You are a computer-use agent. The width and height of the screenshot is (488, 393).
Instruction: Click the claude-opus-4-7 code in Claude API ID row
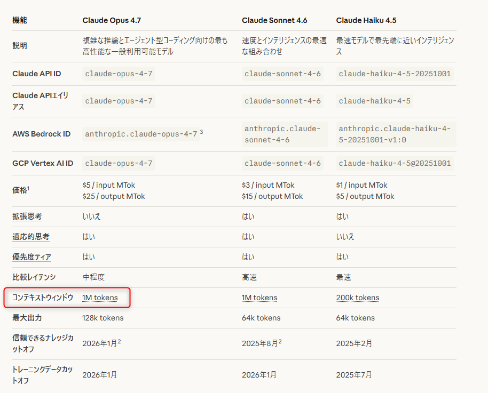(x=119, y=74)
